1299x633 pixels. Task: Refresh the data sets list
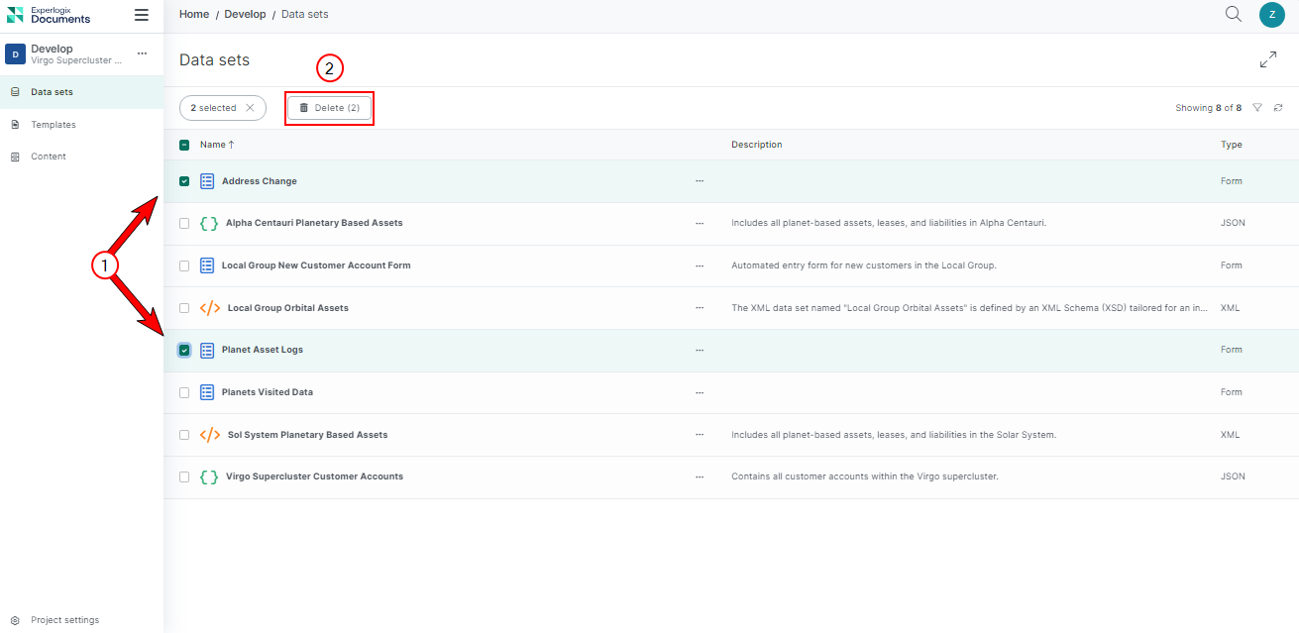coord(1278,108)
